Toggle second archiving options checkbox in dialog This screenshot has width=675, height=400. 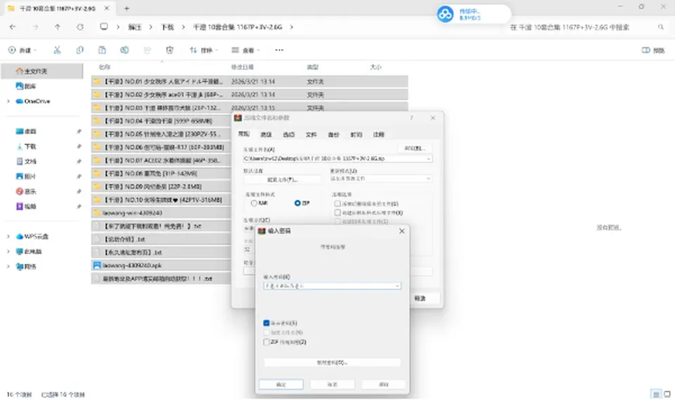pyautogui.click(x=337, y=213)
